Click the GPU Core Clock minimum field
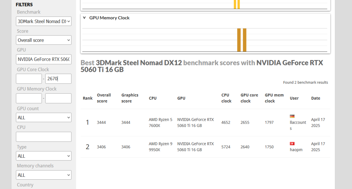 click(29, 79)
